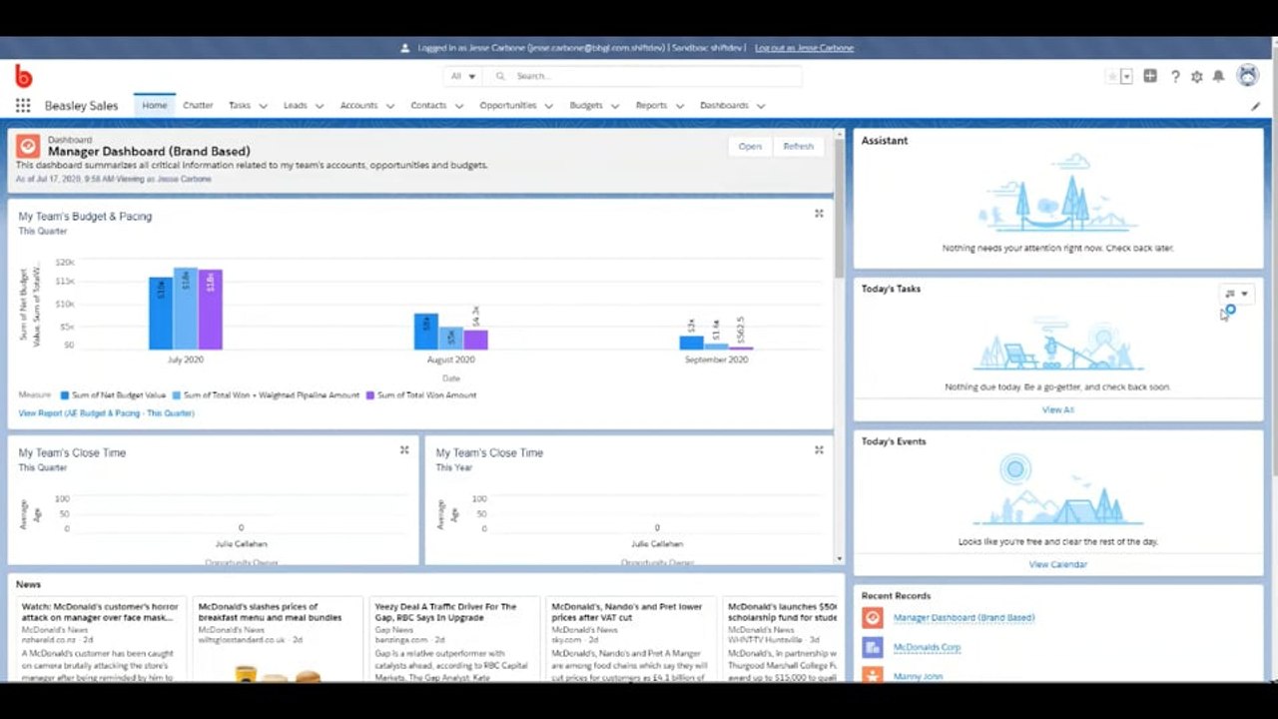Click View All under Today's Tasks

(1058, 409)
